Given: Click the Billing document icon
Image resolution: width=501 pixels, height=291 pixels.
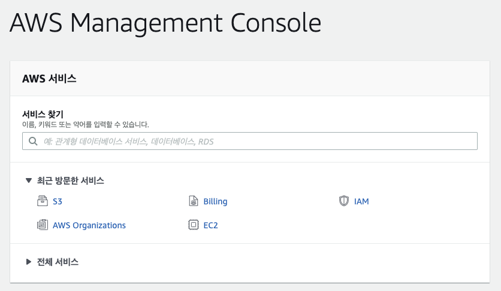Looking at the screenshot, I should click(x=193, y=201).
